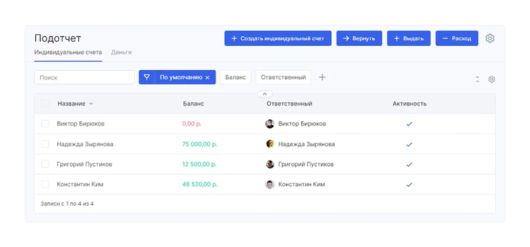Click activity checkmark for Григорий Пустиков
This screenshot has width=530, height=247.
coord(409,164)
